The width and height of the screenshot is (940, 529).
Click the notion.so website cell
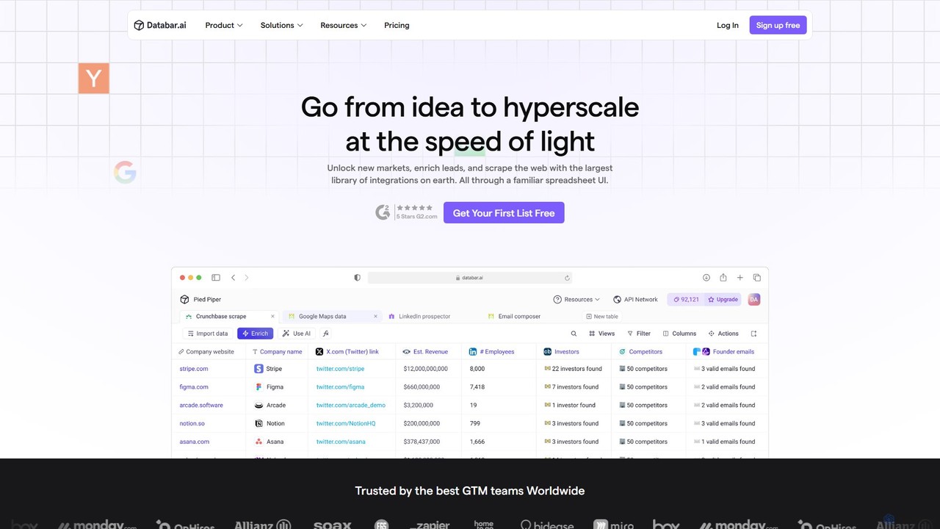pyautogui.click(x=192, y=424)
